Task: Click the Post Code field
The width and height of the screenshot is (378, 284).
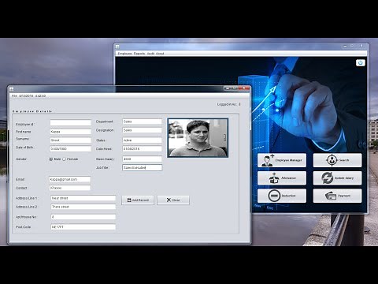Action: point(83,227)
